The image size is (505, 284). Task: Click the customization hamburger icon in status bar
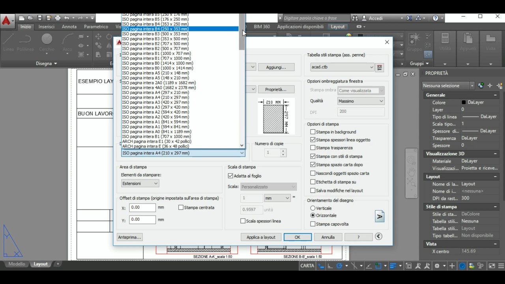501,266
